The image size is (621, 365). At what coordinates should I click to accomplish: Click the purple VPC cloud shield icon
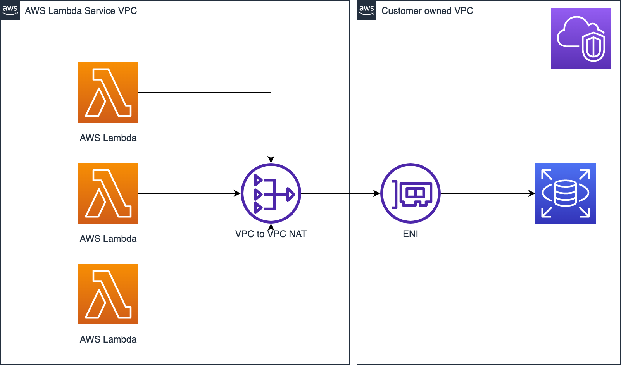pos(581,38)
